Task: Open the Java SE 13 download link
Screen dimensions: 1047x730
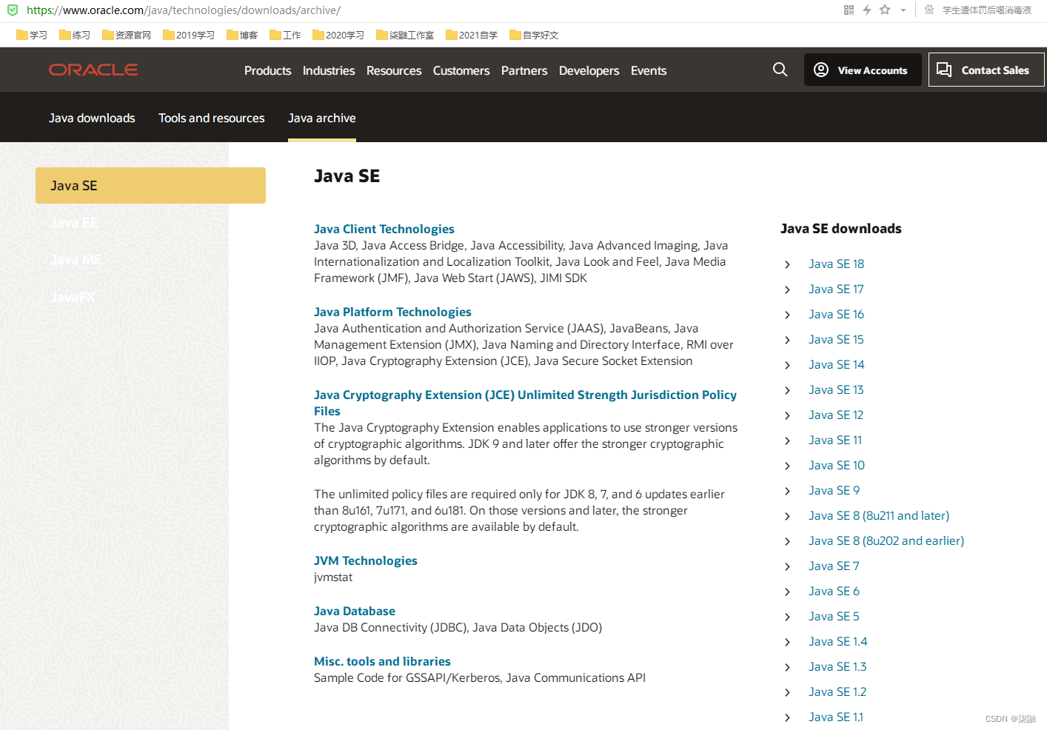Action: pyautogui.click(x=836, y=389)
